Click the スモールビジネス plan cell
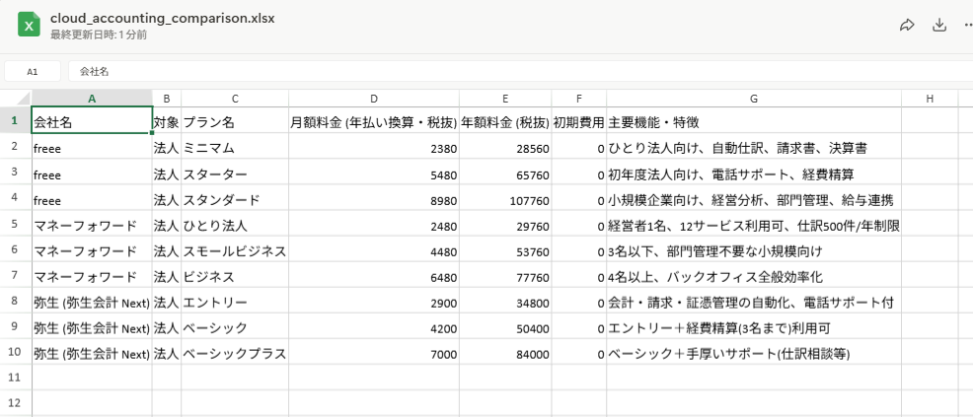Image resolution: width=973 pixels, height=417 pixels. (235, 249)
